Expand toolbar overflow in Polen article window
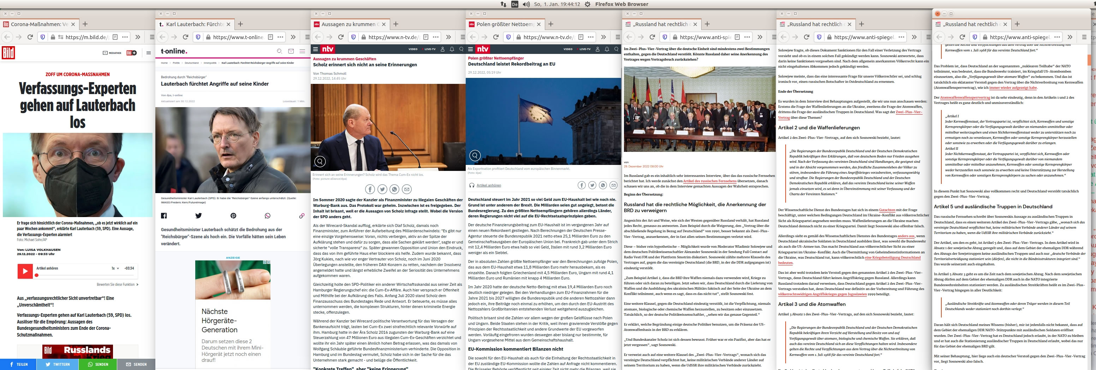1096x370 pixels. 604,37
